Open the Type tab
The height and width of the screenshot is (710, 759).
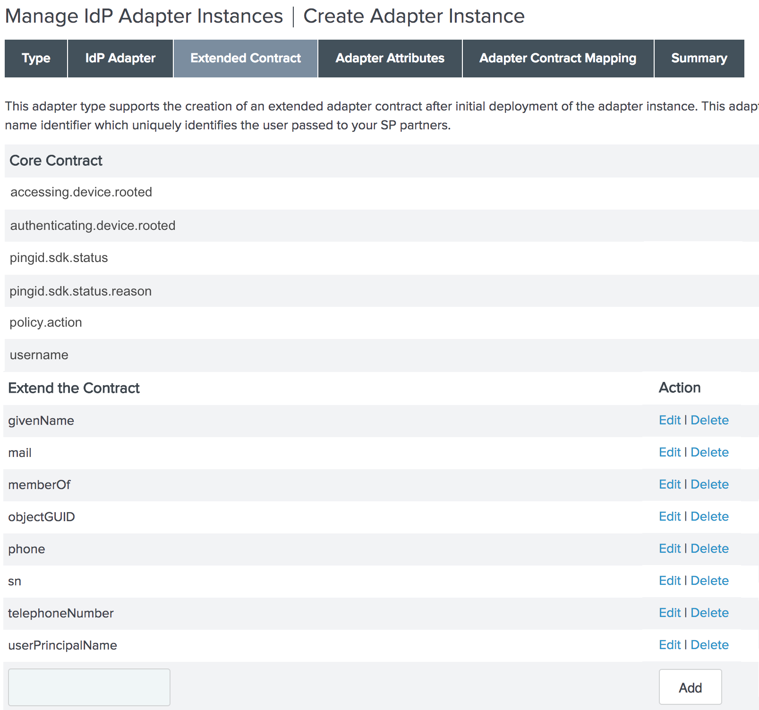click(36, 58)
